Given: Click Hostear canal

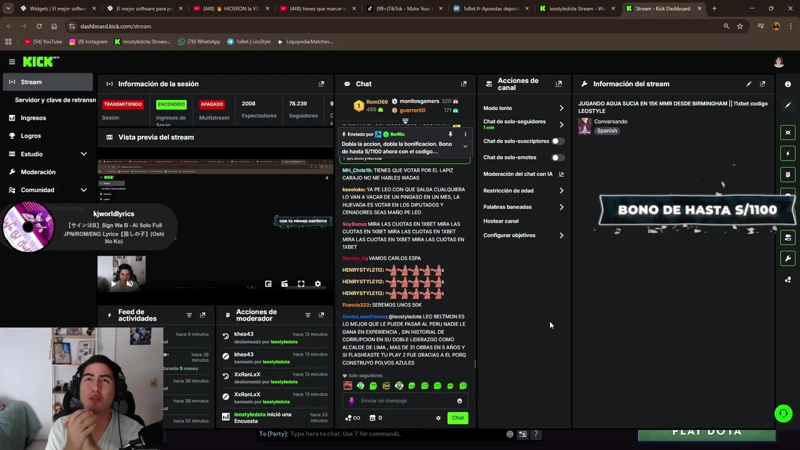Looking at the screenshot, I should [x=501, y=221].
